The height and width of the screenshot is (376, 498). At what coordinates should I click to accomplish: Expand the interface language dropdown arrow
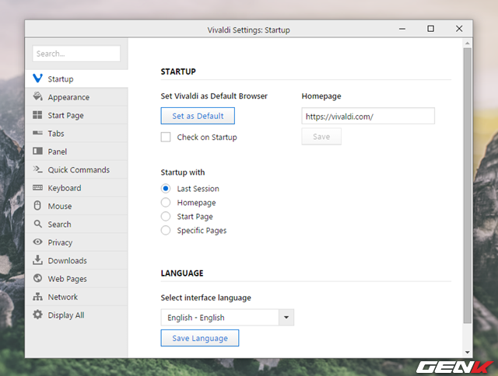point(286,318)
